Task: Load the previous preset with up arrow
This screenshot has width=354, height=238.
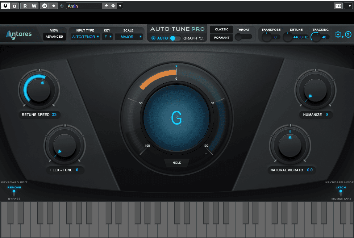Action: tap(106, 6)
